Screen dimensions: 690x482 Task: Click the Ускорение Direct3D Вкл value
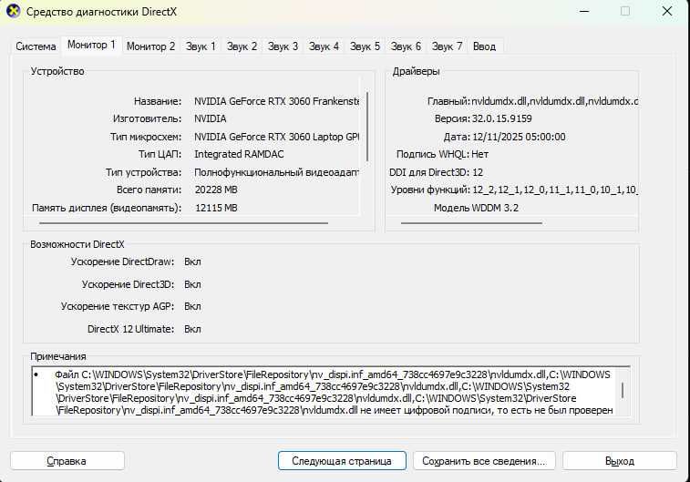pyautogui.click(x=192, y=284)
